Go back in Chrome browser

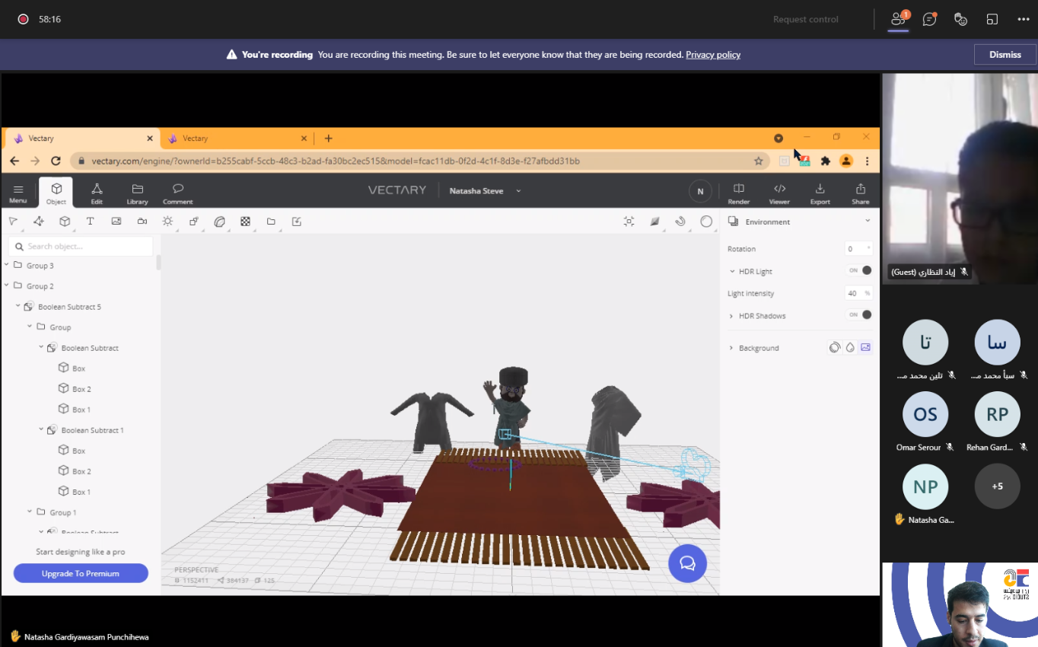coord(14,161)
